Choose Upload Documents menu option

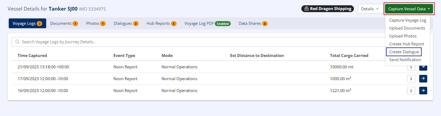point(407,28)
